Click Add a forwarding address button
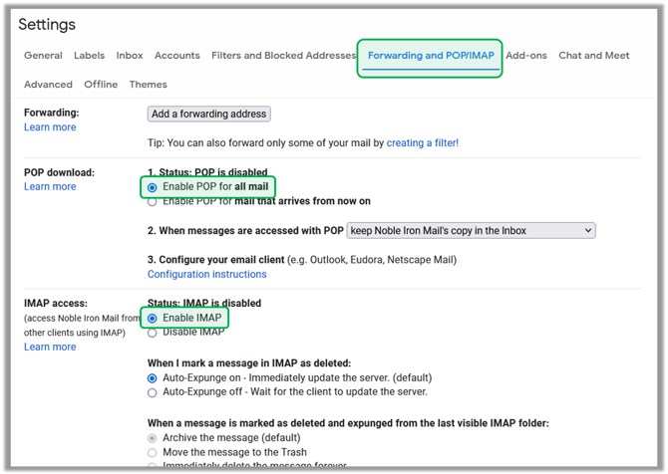This screenshot has height=474, width=668. click(208, 115)
